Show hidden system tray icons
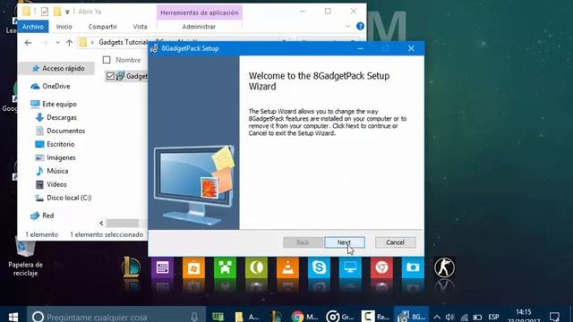 (x=437, y=317)
